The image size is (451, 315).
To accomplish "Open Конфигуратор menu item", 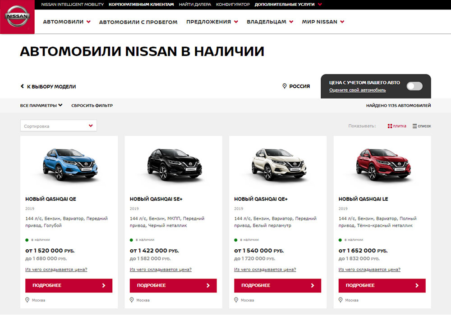I will 233,4.
